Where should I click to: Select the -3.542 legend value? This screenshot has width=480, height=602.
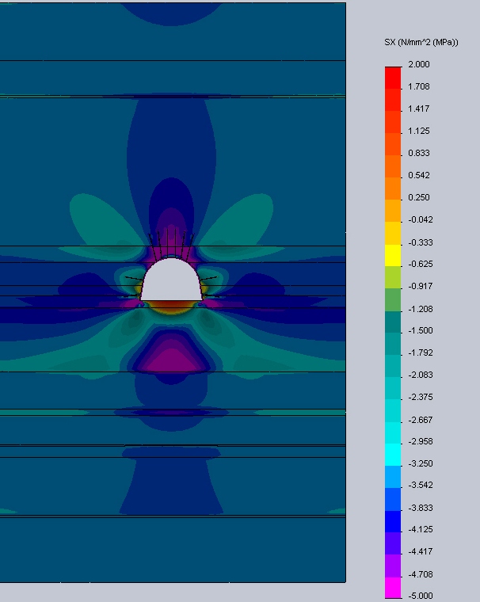421,485
